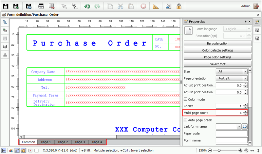
Task: Click the stacked layers sidebar icon
Action: click(x=5, y=46)
